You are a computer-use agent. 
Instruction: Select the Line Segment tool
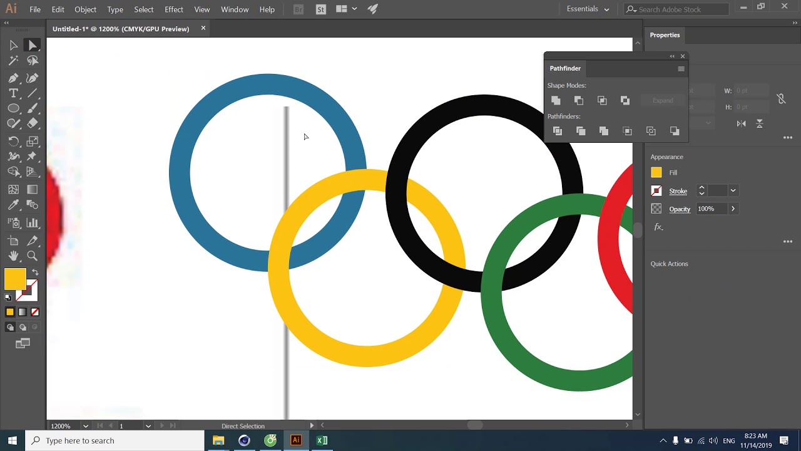pyautogui.click(x=33, y=93)
